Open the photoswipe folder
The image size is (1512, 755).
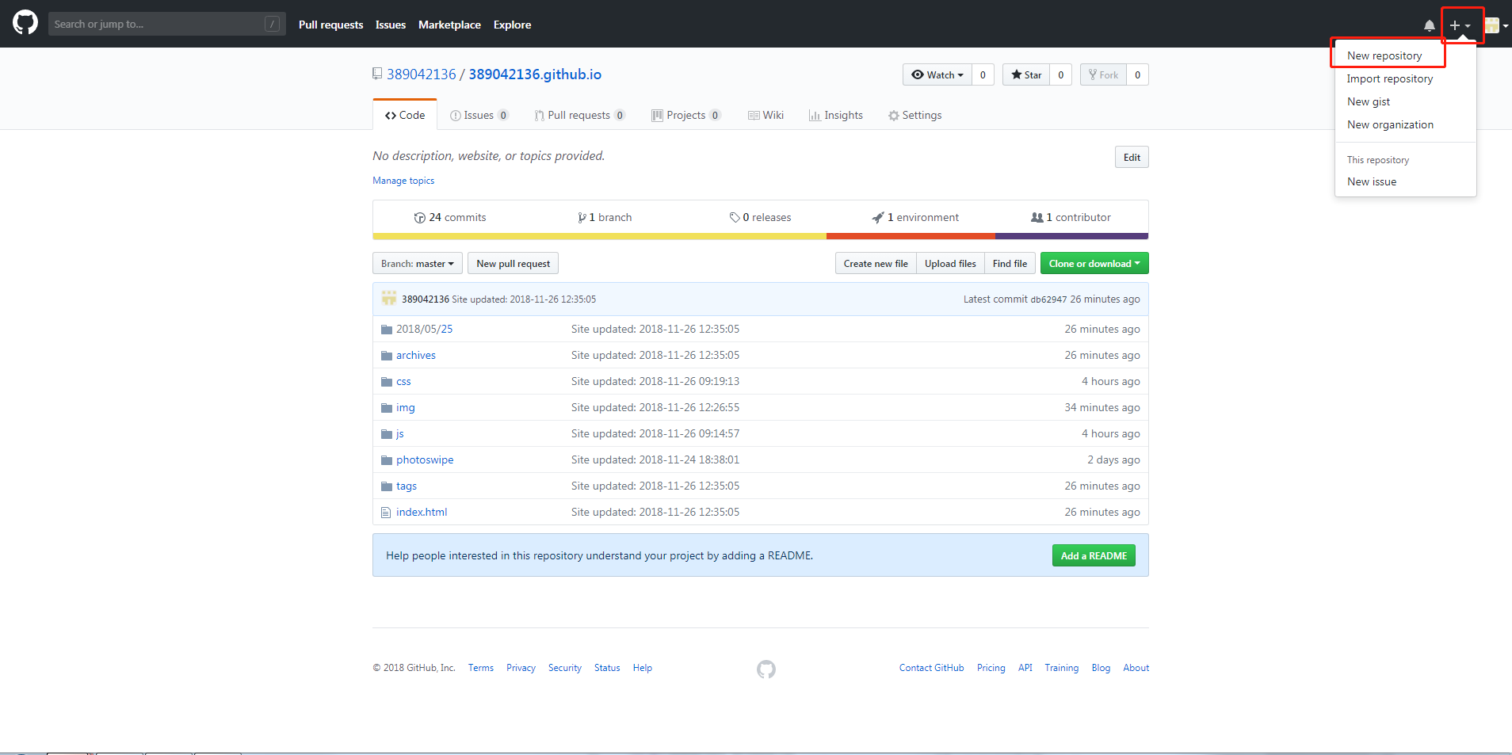[425, 459]
